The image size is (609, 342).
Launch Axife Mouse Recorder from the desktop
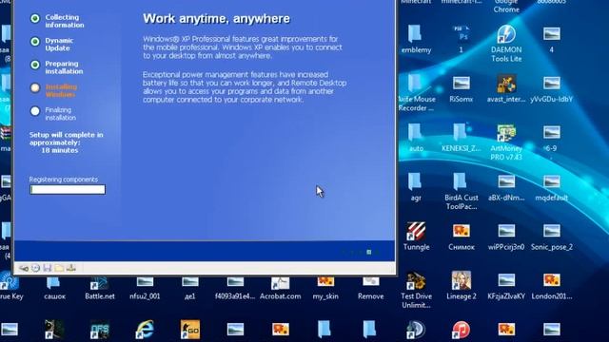(416, 84)
